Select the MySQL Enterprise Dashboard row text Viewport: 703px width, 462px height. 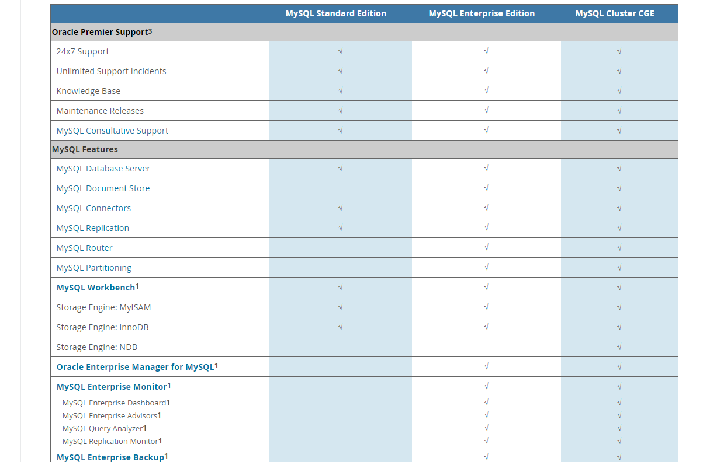coord(115,402)
